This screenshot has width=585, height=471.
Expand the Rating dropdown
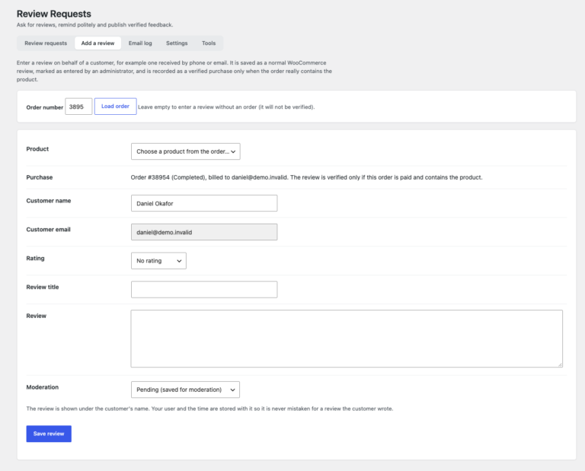coord(158,261)
